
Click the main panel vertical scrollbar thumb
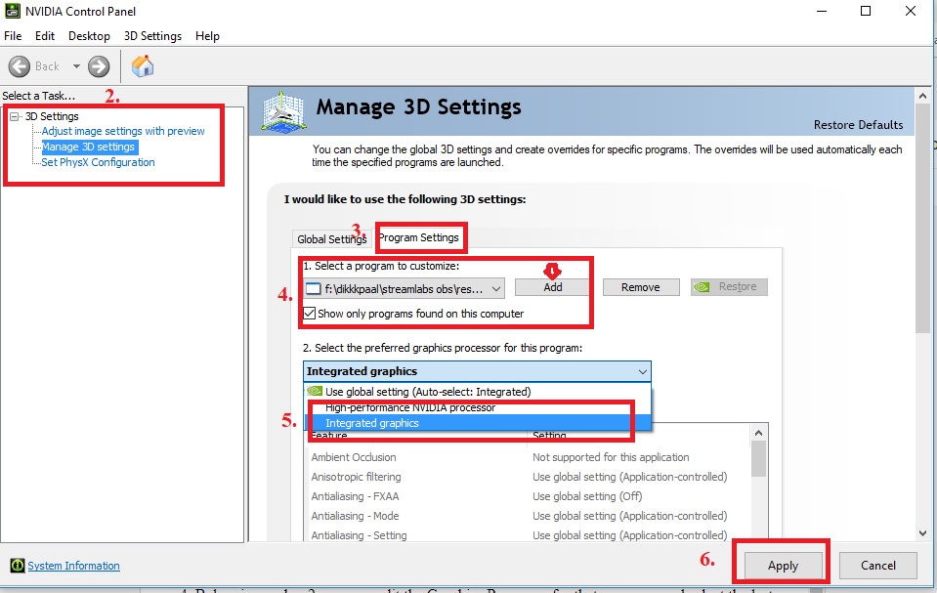tap(922, 218)
